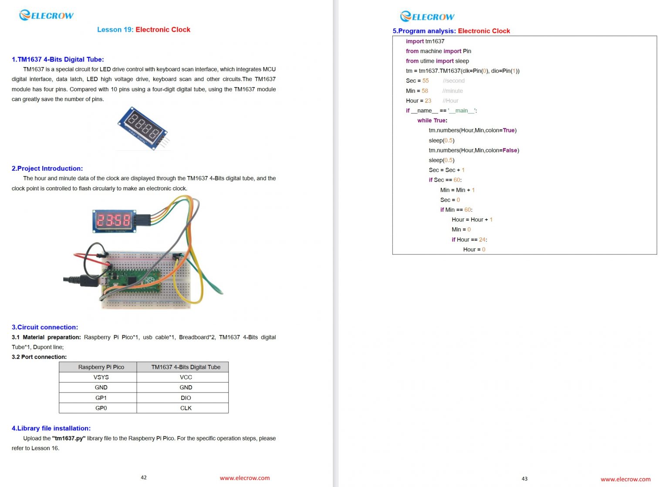Click the VCC cell in the port table
Screen dimensions: 669x487
186,377
